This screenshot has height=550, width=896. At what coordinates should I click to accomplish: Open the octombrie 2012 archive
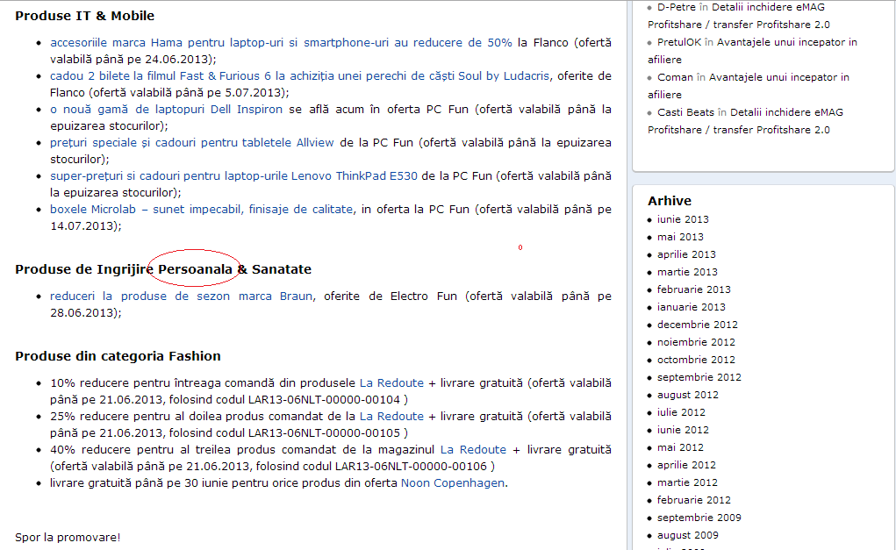point(696,360)
